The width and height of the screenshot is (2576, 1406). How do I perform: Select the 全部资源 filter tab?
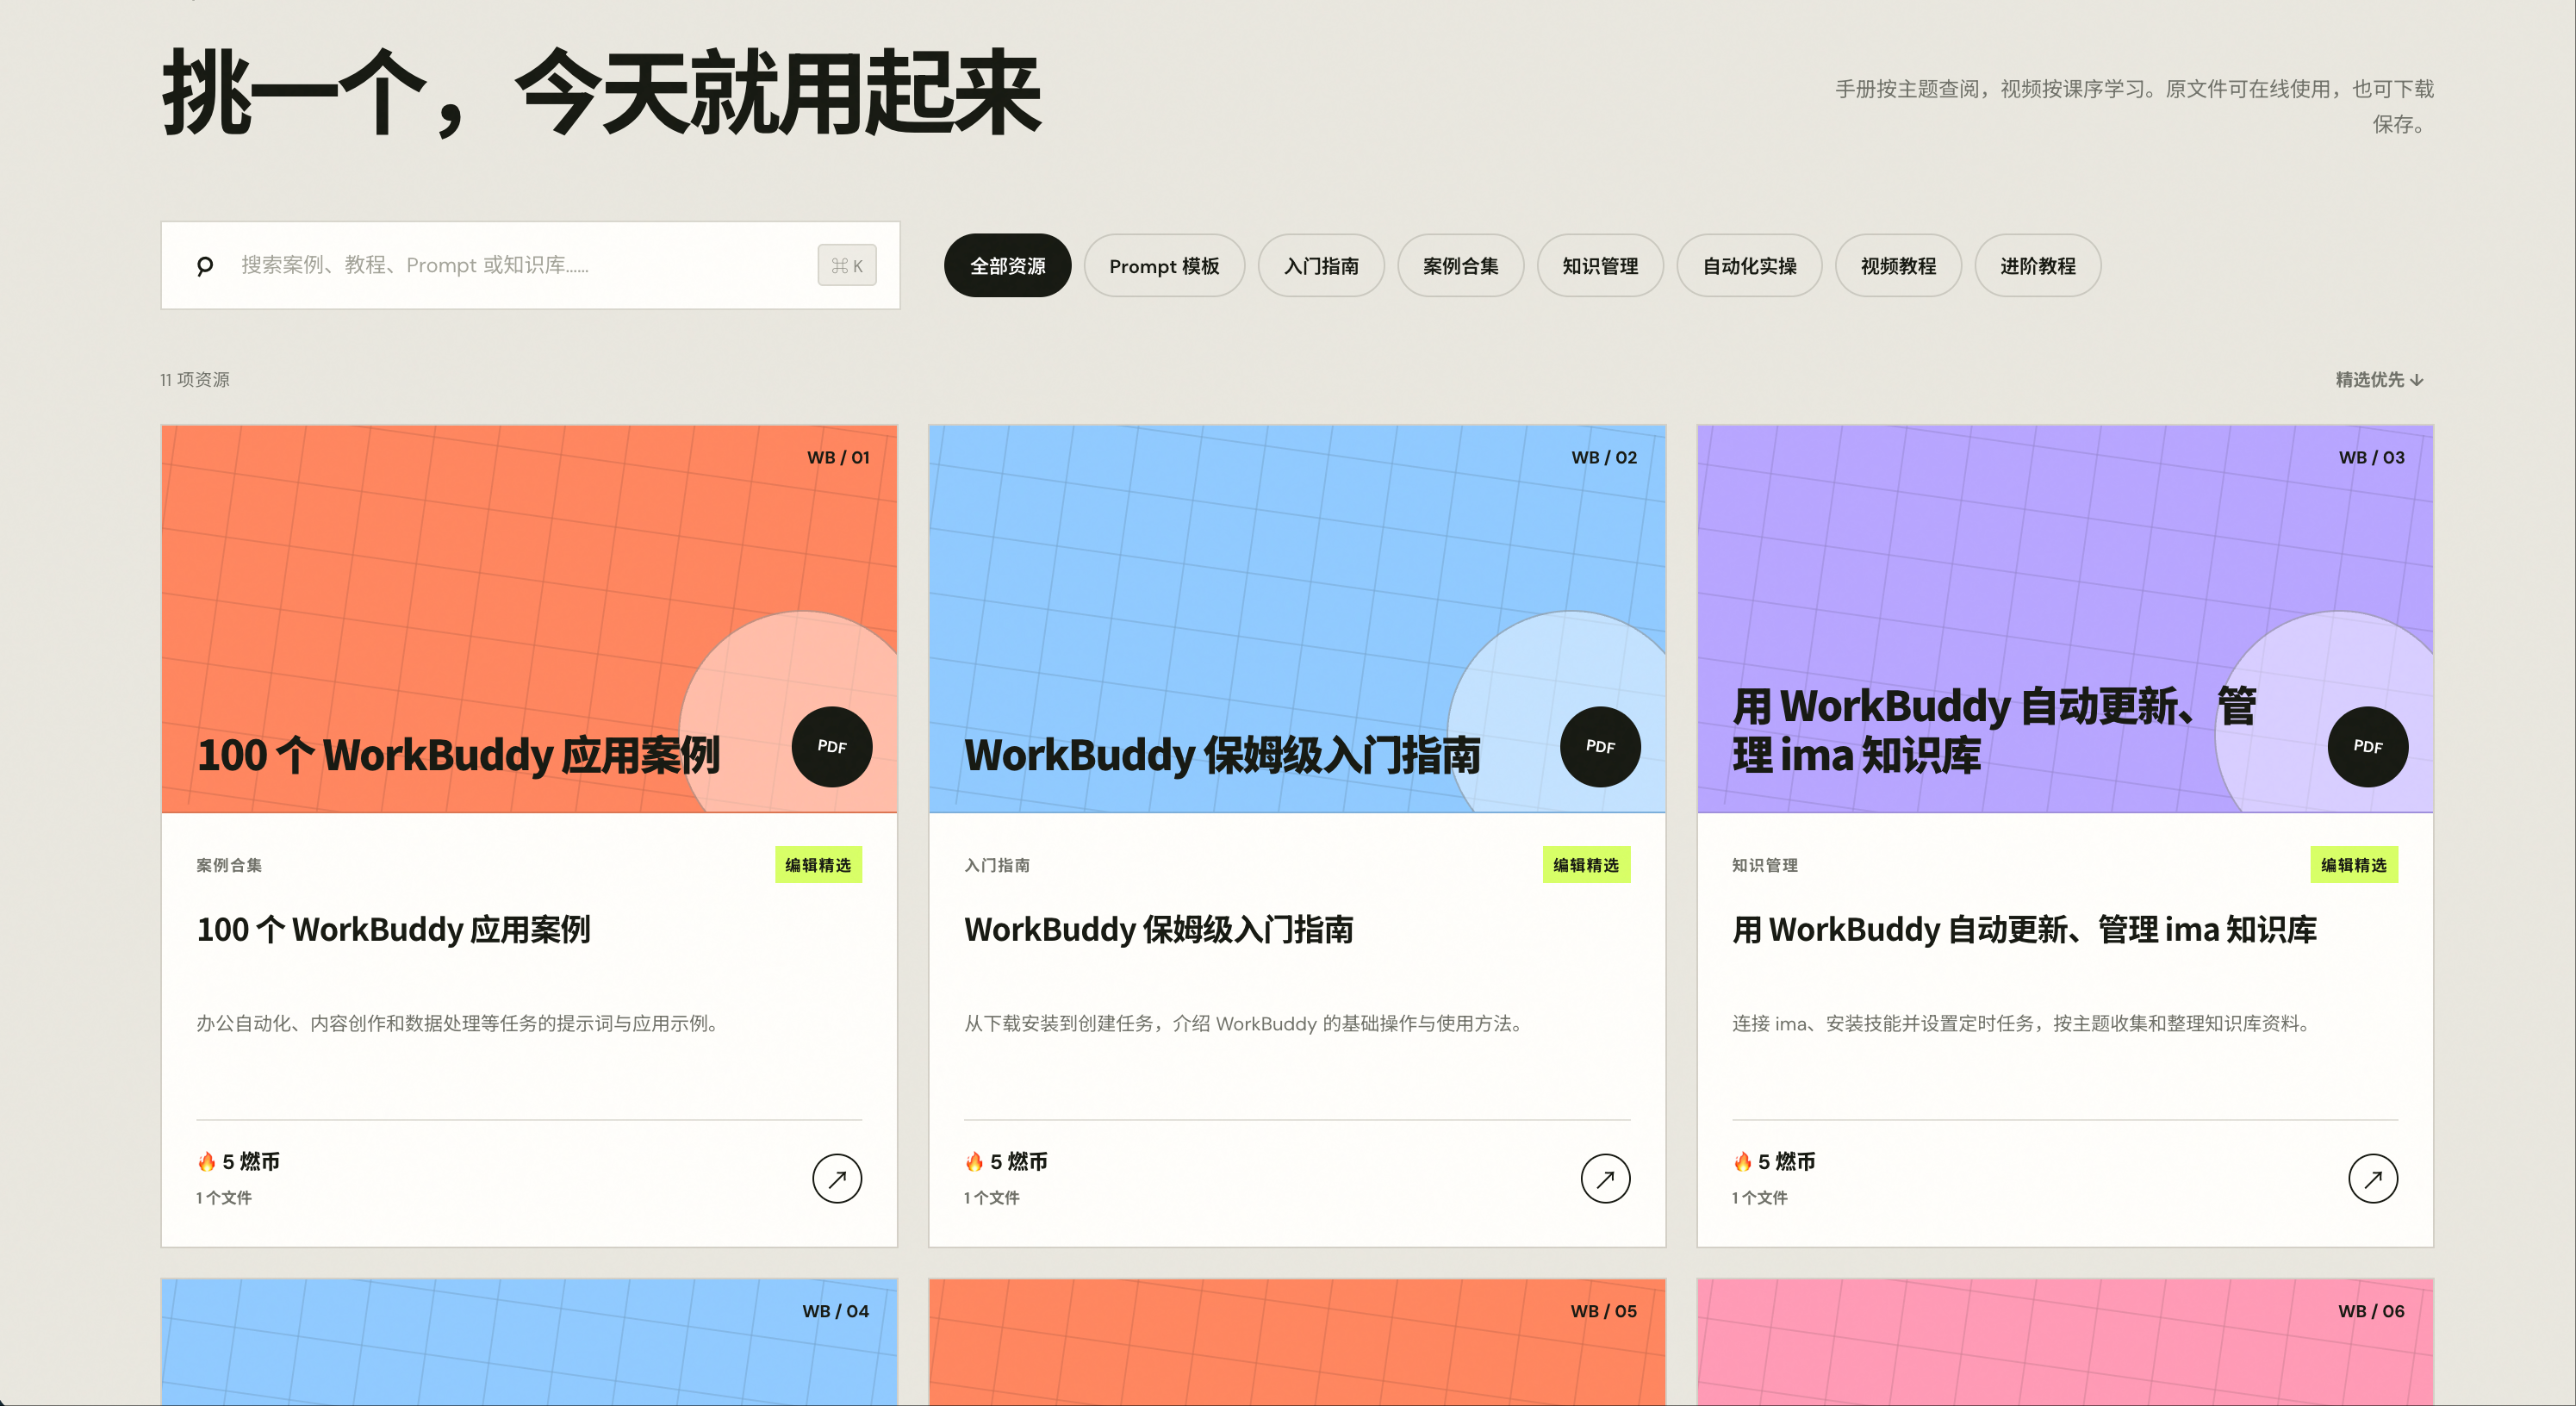click(x=1007, y=266)
